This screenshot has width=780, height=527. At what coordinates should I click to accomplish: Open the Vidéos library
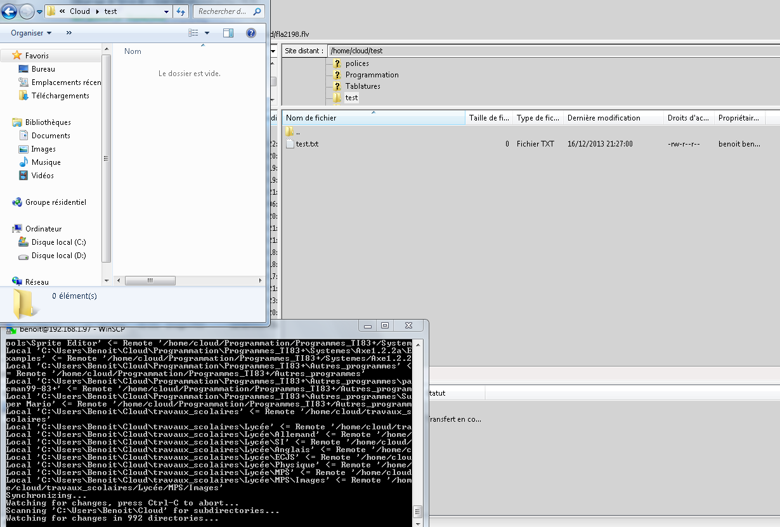[42, 176]
